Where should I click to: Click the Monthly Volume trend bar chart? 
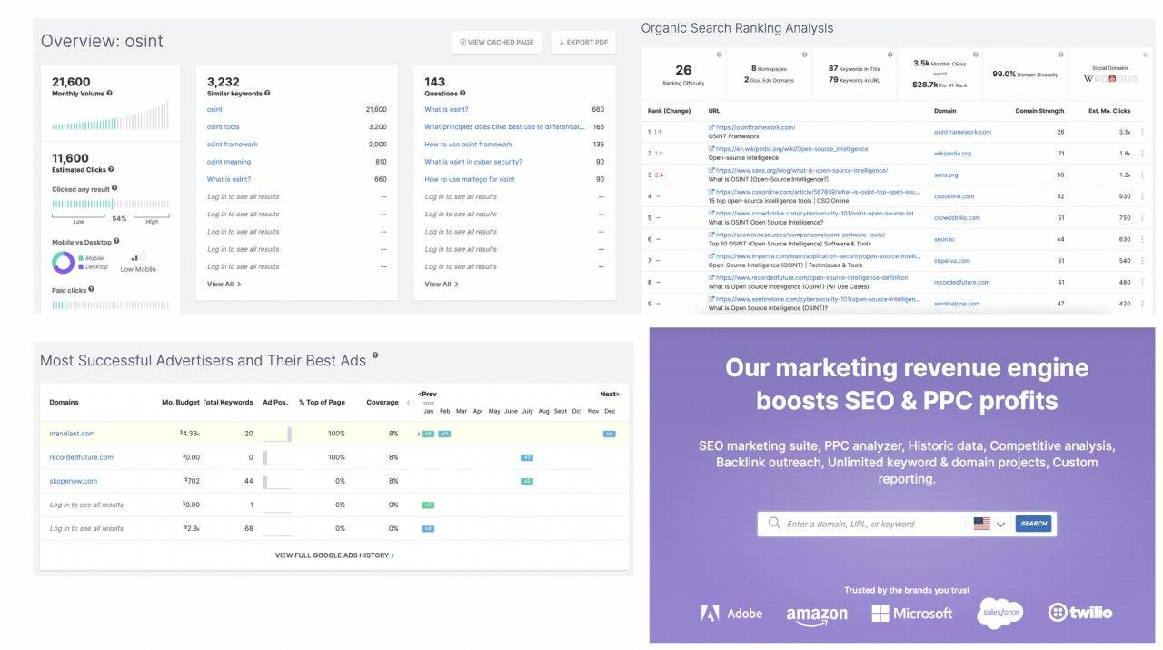pyautogui.click(x=110, y=115)
